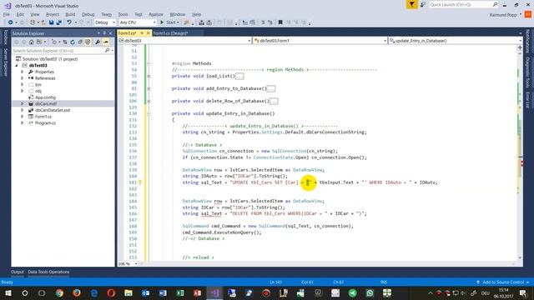Click the feedback icon beside Quick Launch
The height and width of the screenshot is (300, 534).
(423, 4)
